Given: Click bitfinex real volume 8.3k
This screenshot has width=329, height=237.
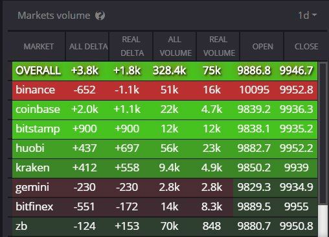Looking at the screenshot, I should [212, 206].
